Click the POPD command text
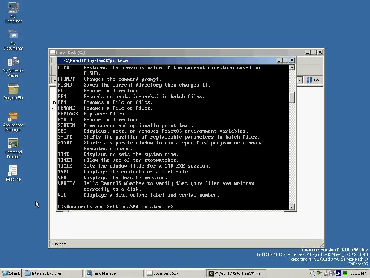Viewport: 370px width, 278px height. 64,68
